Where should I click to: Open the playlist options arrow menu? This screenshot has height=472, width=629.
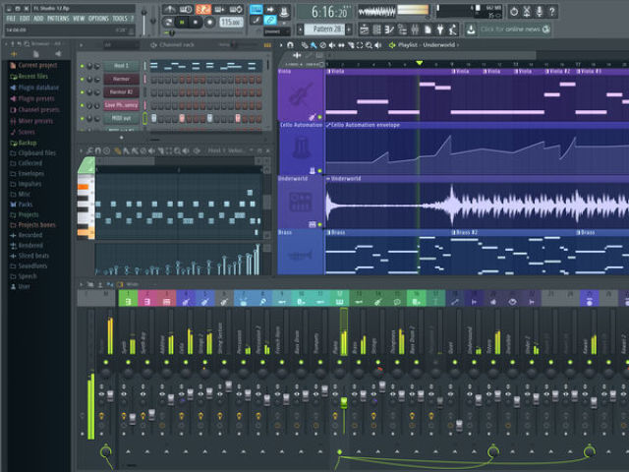click(x=281, y=45)
